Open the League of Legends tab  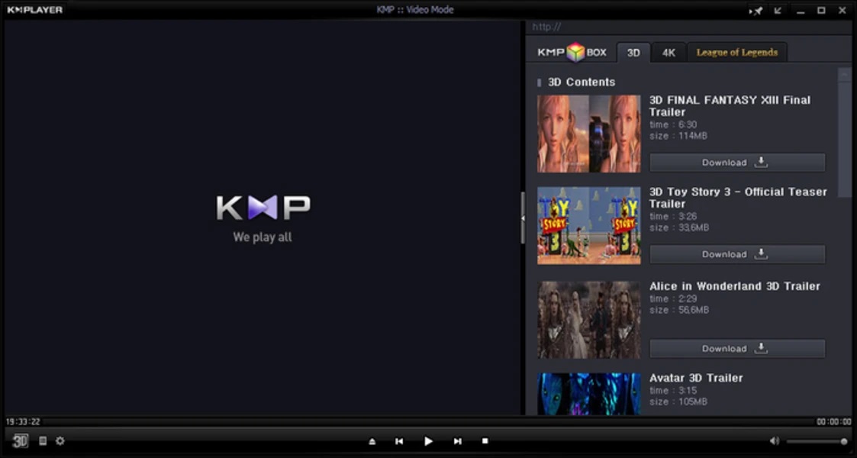click(x=736, y=52)
